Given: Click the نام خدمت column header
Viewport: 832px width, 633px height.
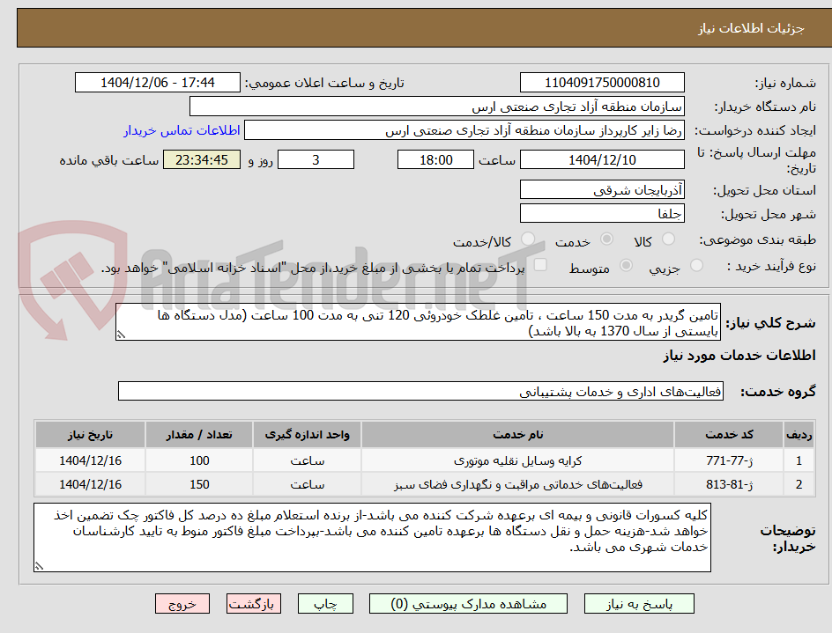Looking at the screenshot, I should coord(518,435).
